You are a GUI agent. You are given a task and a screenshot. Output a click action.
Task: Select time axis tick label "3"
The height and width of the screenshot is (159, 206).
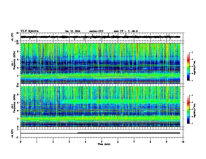coord(69,142)
